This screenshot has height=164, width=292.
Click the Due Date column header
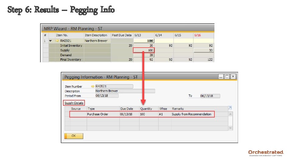click(x=129, y=109)
